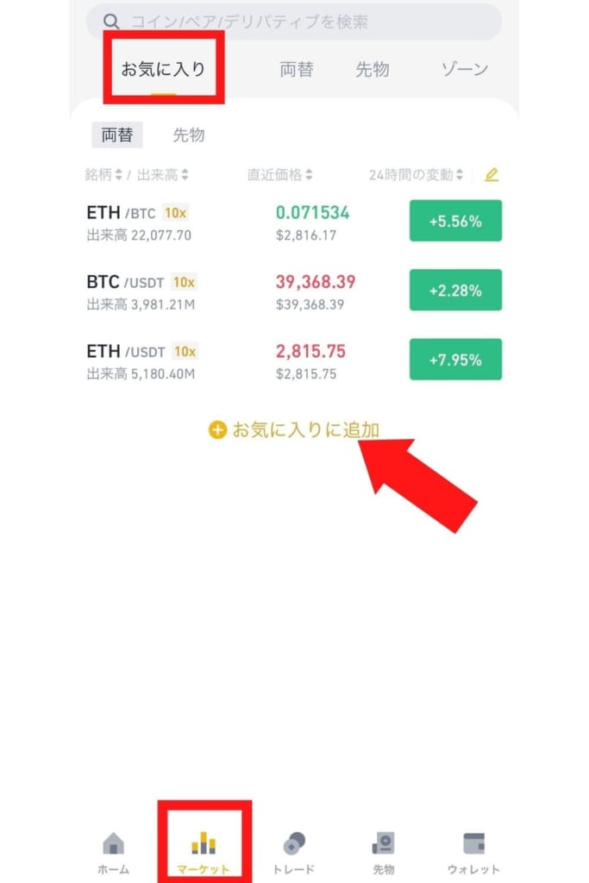Tap the お気に入りに追加 link
This screenshot has width=589, height=883.
click(306, 430)
